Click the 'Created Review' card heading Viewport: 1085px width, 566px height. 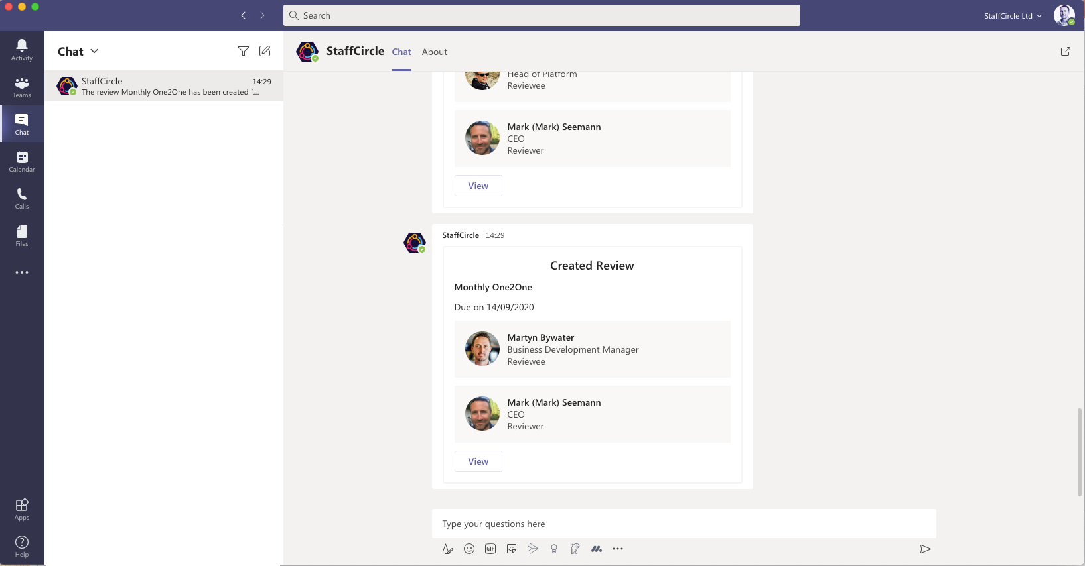[592, 266]
